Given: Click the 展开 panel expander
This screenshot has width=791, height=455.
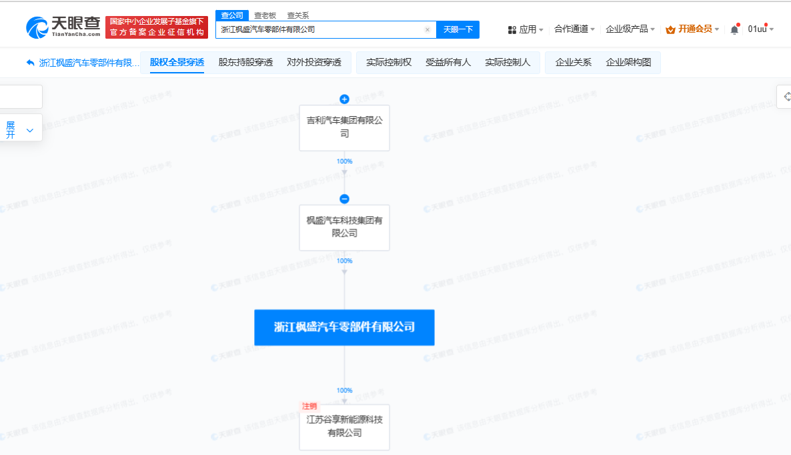Looking at the screenshot, I should click(x=20, y=129).
